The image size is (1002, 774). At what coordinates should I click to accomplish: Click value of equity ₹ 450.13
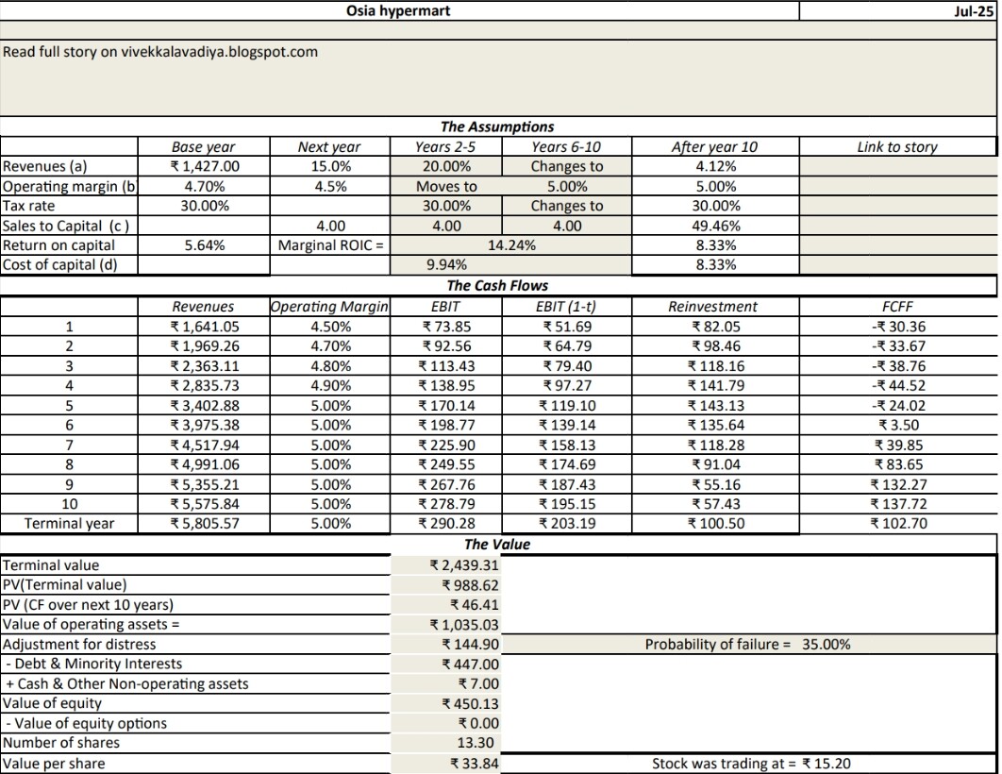click(x=470, y=704)
